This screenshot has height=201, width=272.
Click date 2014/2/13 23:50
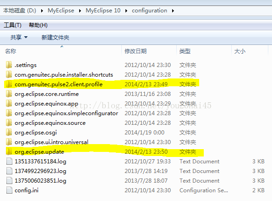coord(146,152)
